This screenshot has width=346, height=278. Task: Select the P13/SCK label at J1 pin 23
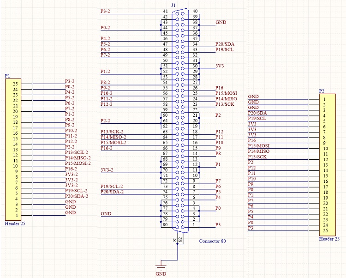[225, 104]
